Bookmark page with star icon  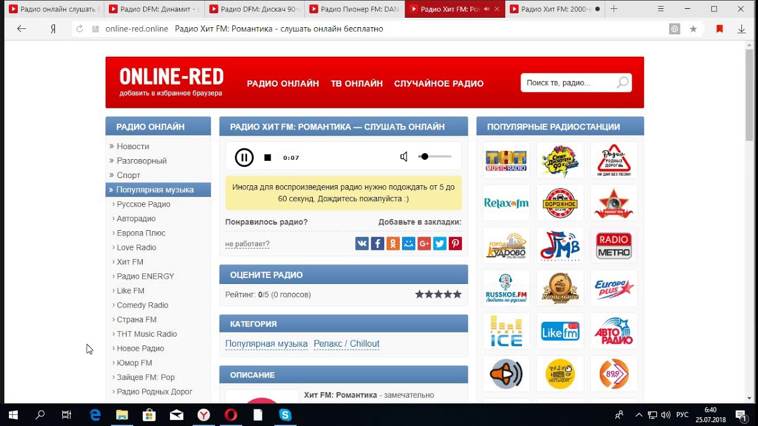(693, 29)
